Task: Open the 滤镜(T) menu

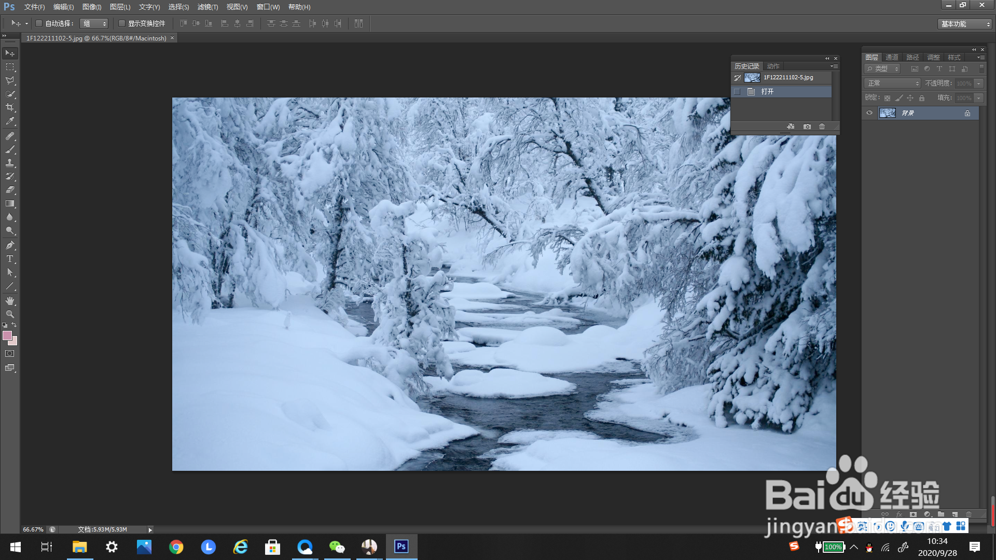Action: pyautogui.click(x=208, y=7)
